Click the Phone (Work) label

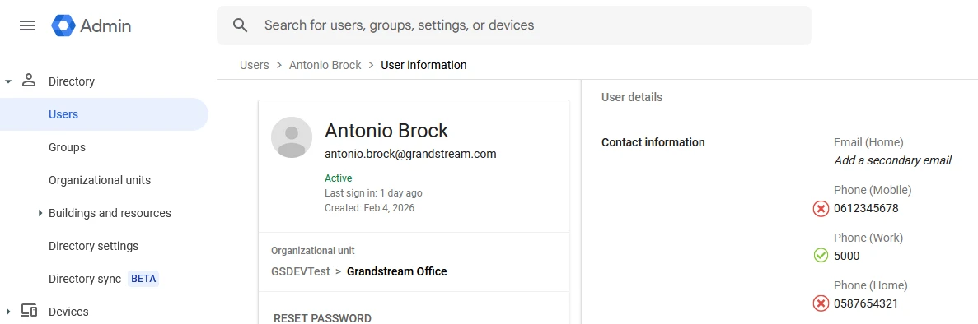tap(868, 238)
